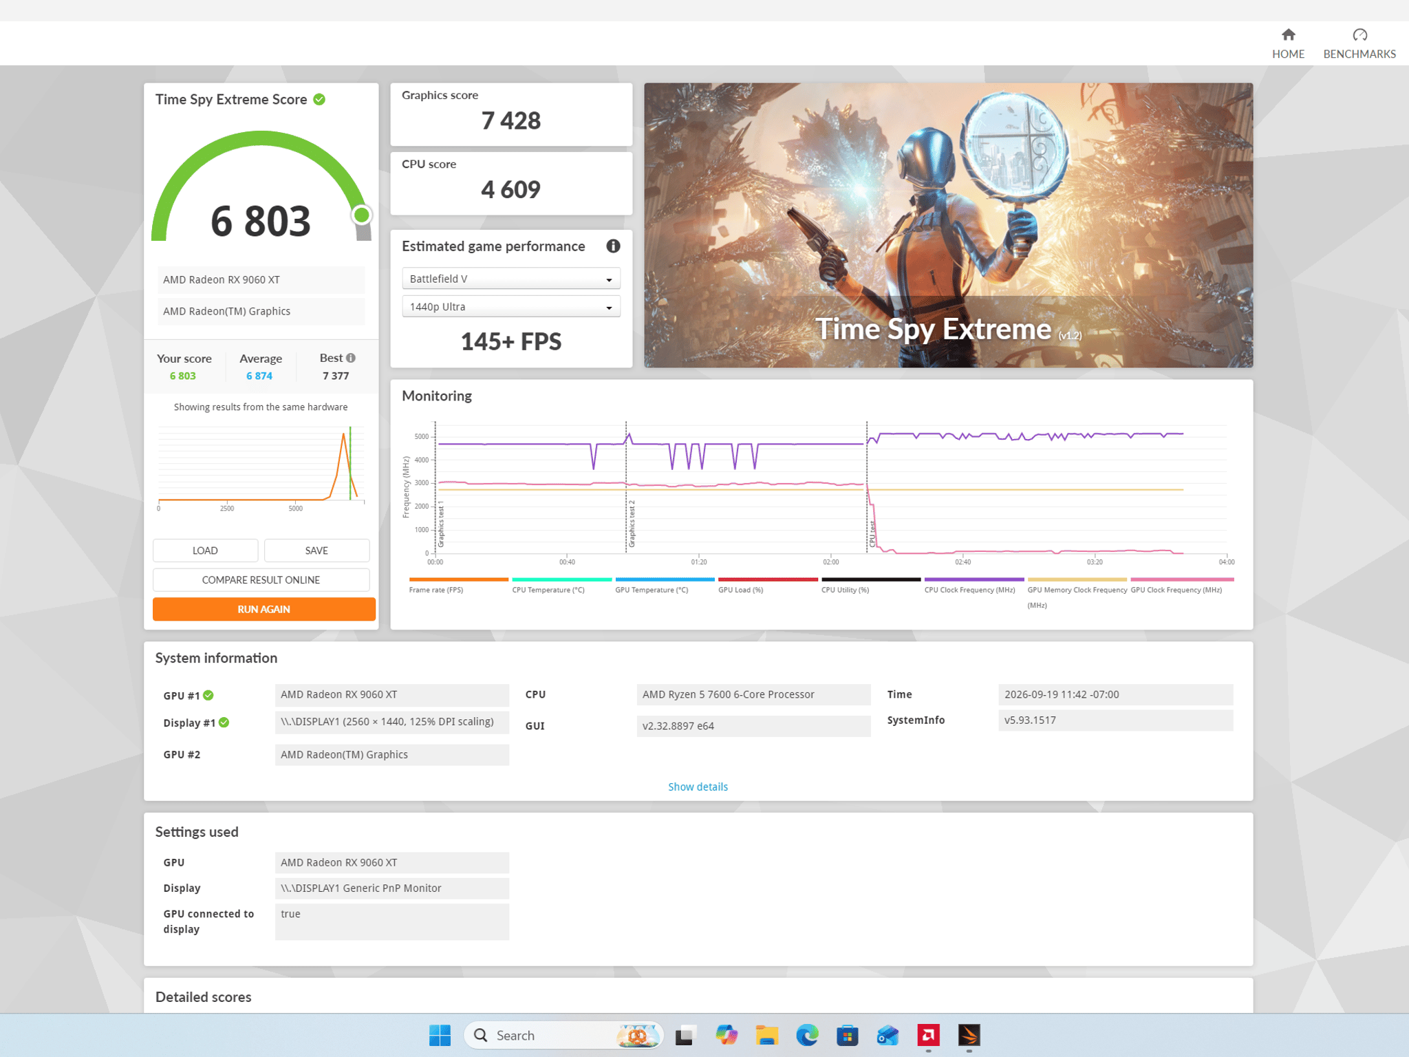Click the Time value 2026-09-19 11:42
The height and width of the screenshot is (1057, 1409).
click(1115, 694)
